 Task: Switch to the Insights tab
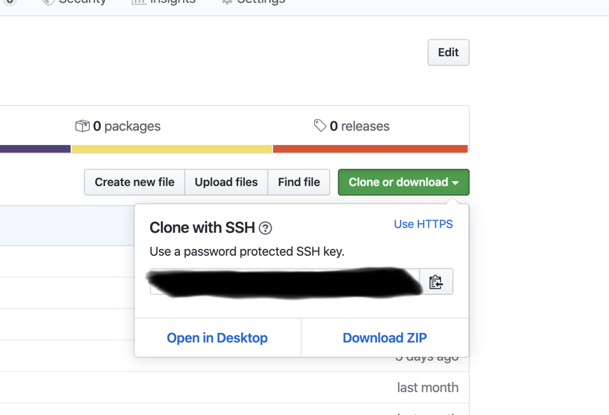click(165, 2)
